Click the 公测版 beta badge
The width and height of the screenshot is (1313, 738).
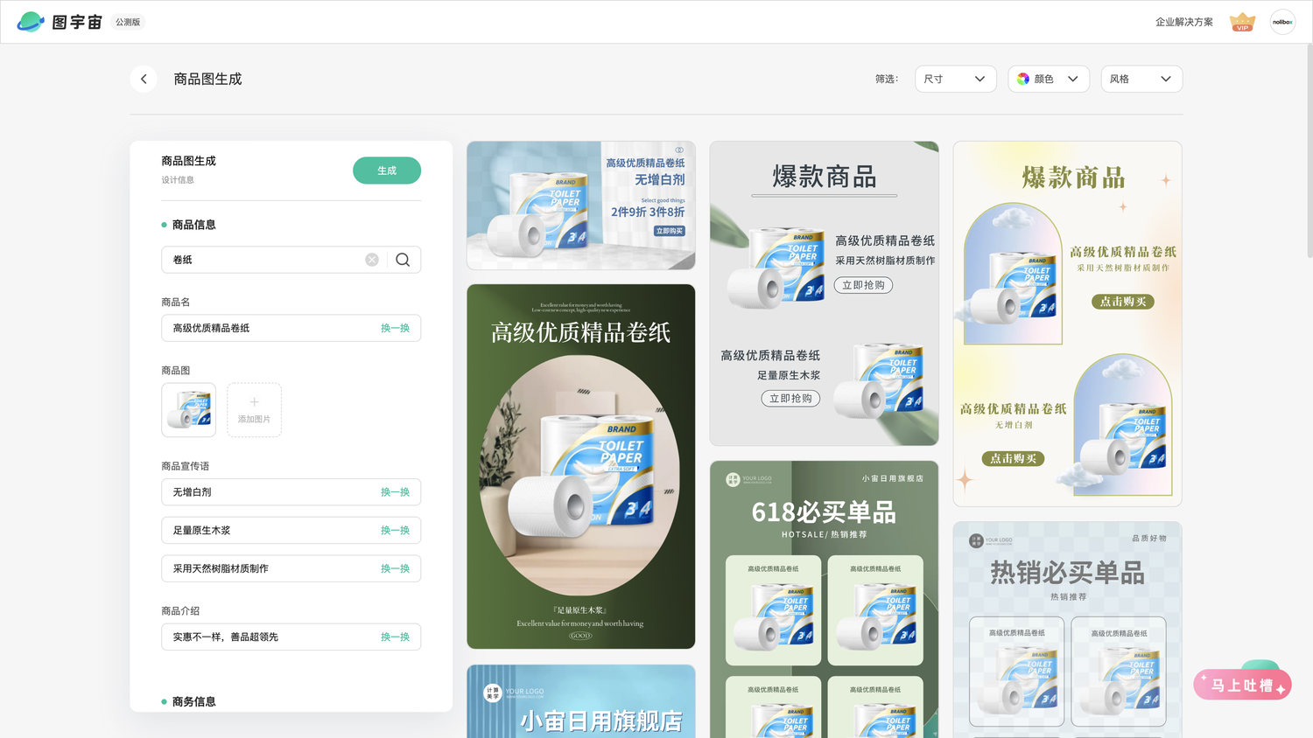[x=128, y=22]
